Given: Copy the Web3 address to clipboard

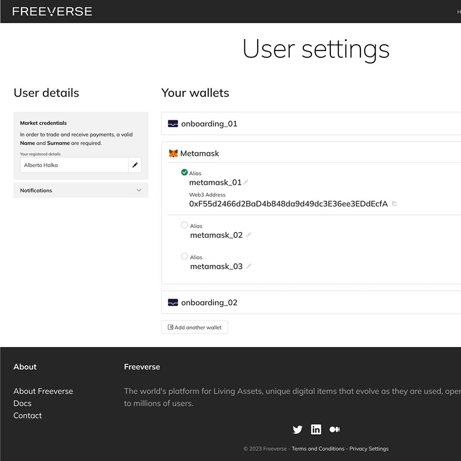Looking at the screenshot, I should coord(394,204).
